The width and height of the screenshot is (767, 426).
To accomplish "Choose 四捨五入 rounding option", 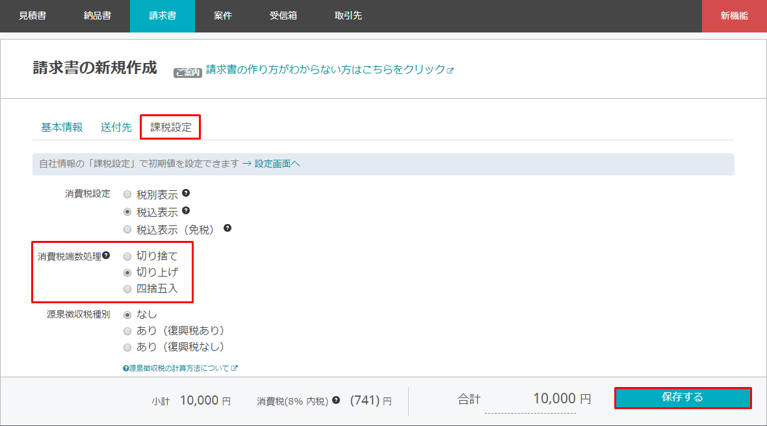I will tap(127, 289).
